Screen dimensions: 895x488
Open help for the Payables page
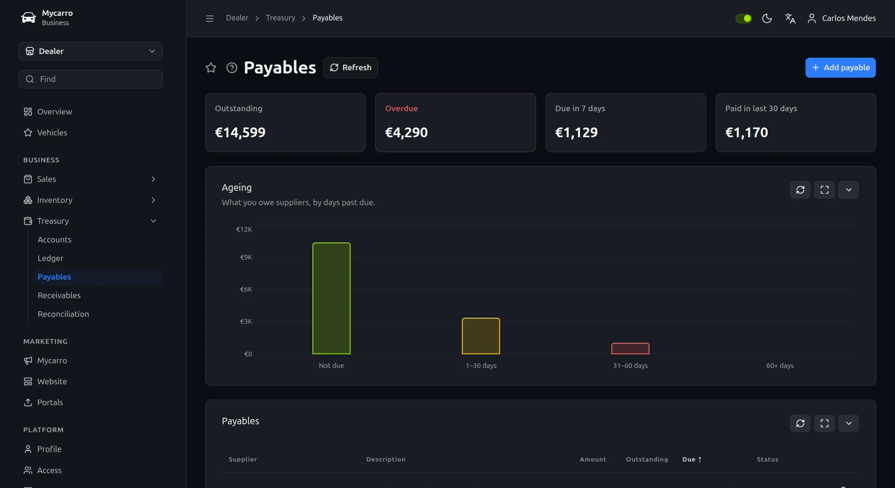point(232,68)
